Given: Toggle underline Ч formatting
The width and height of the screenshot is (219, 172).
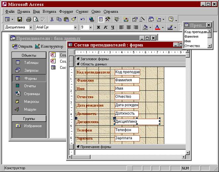Looking at the screenshot, I should (113, 28).
